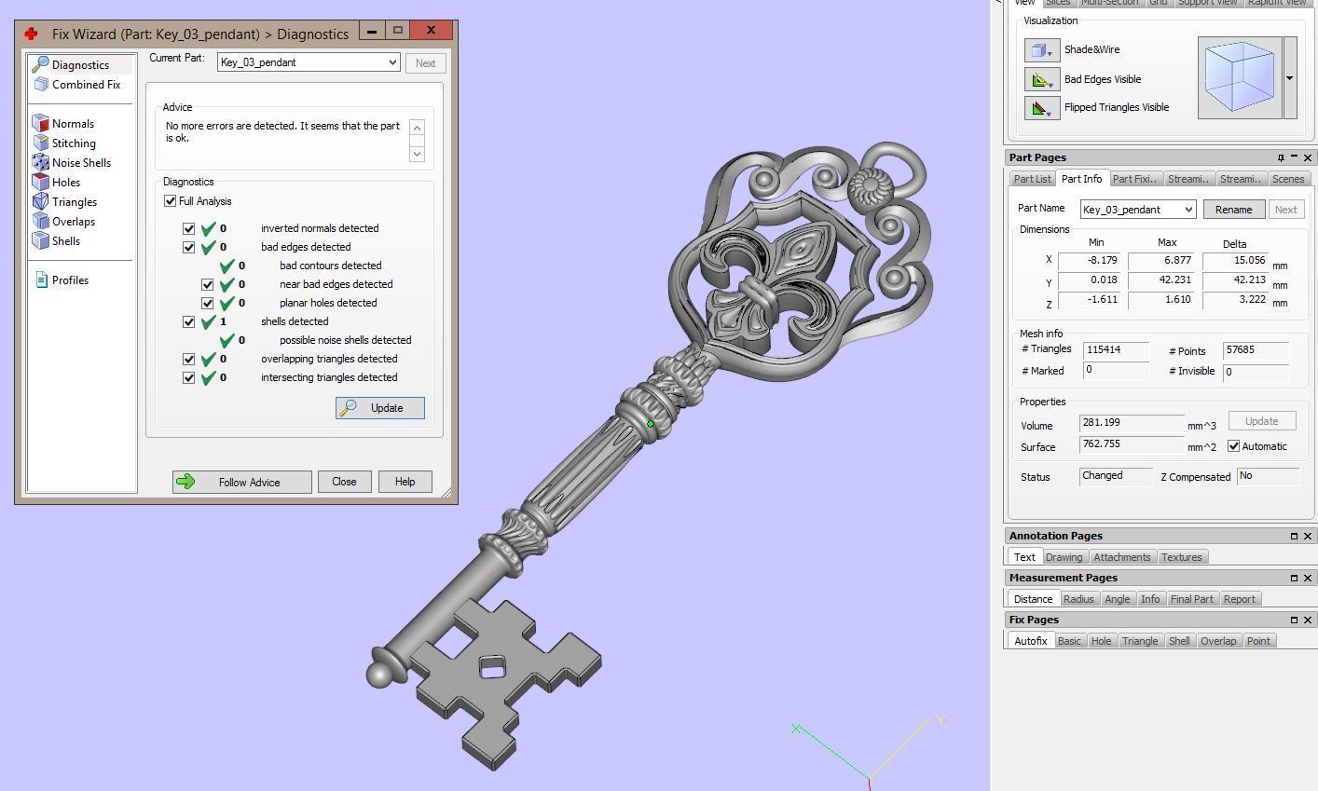Screen dimensions: 1318x791
Task: Toggle the Bad Edges Visible icon
Action: (1041, 79)
